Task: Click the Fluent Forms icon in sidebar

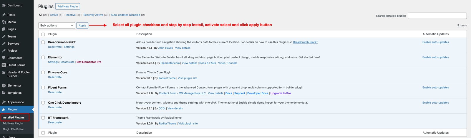Action: pos(4,65)
